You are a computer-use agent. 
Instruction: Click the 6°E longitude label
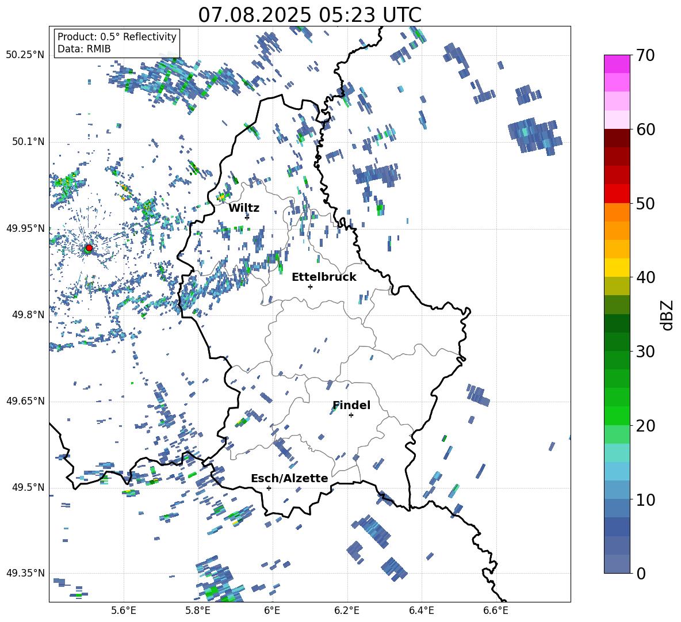coord(272,610)
